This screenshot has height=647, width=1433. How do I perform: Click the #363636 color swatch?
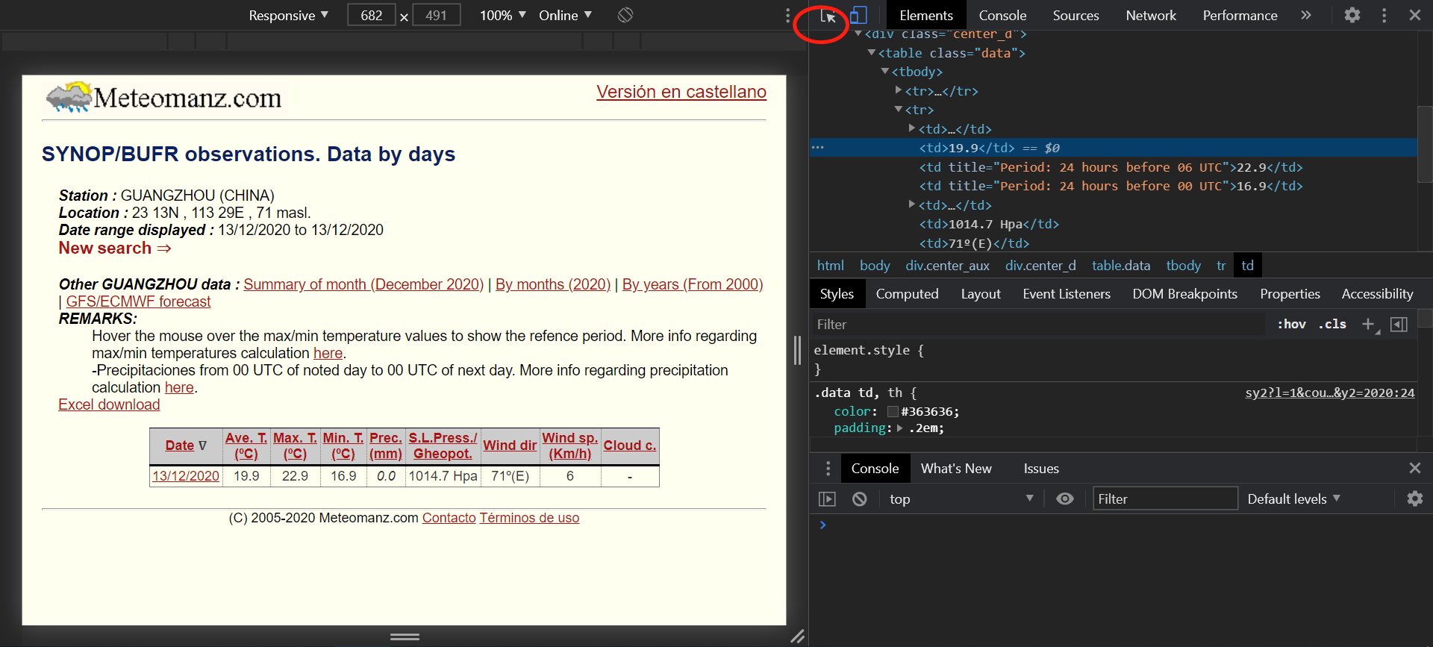[893, 411]
